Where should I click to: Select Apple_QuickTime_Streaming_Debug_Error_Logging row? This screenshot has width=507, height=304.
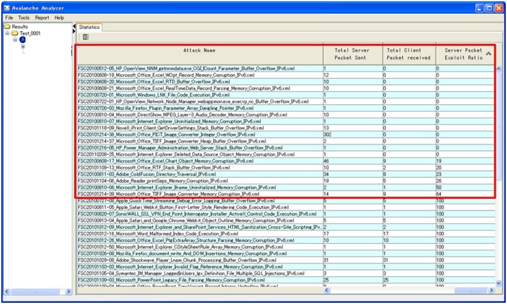286,200
